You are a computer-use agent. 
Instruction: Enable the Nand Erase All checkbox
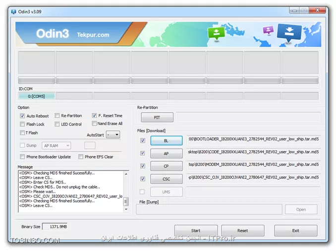click(x=94, y=124)
